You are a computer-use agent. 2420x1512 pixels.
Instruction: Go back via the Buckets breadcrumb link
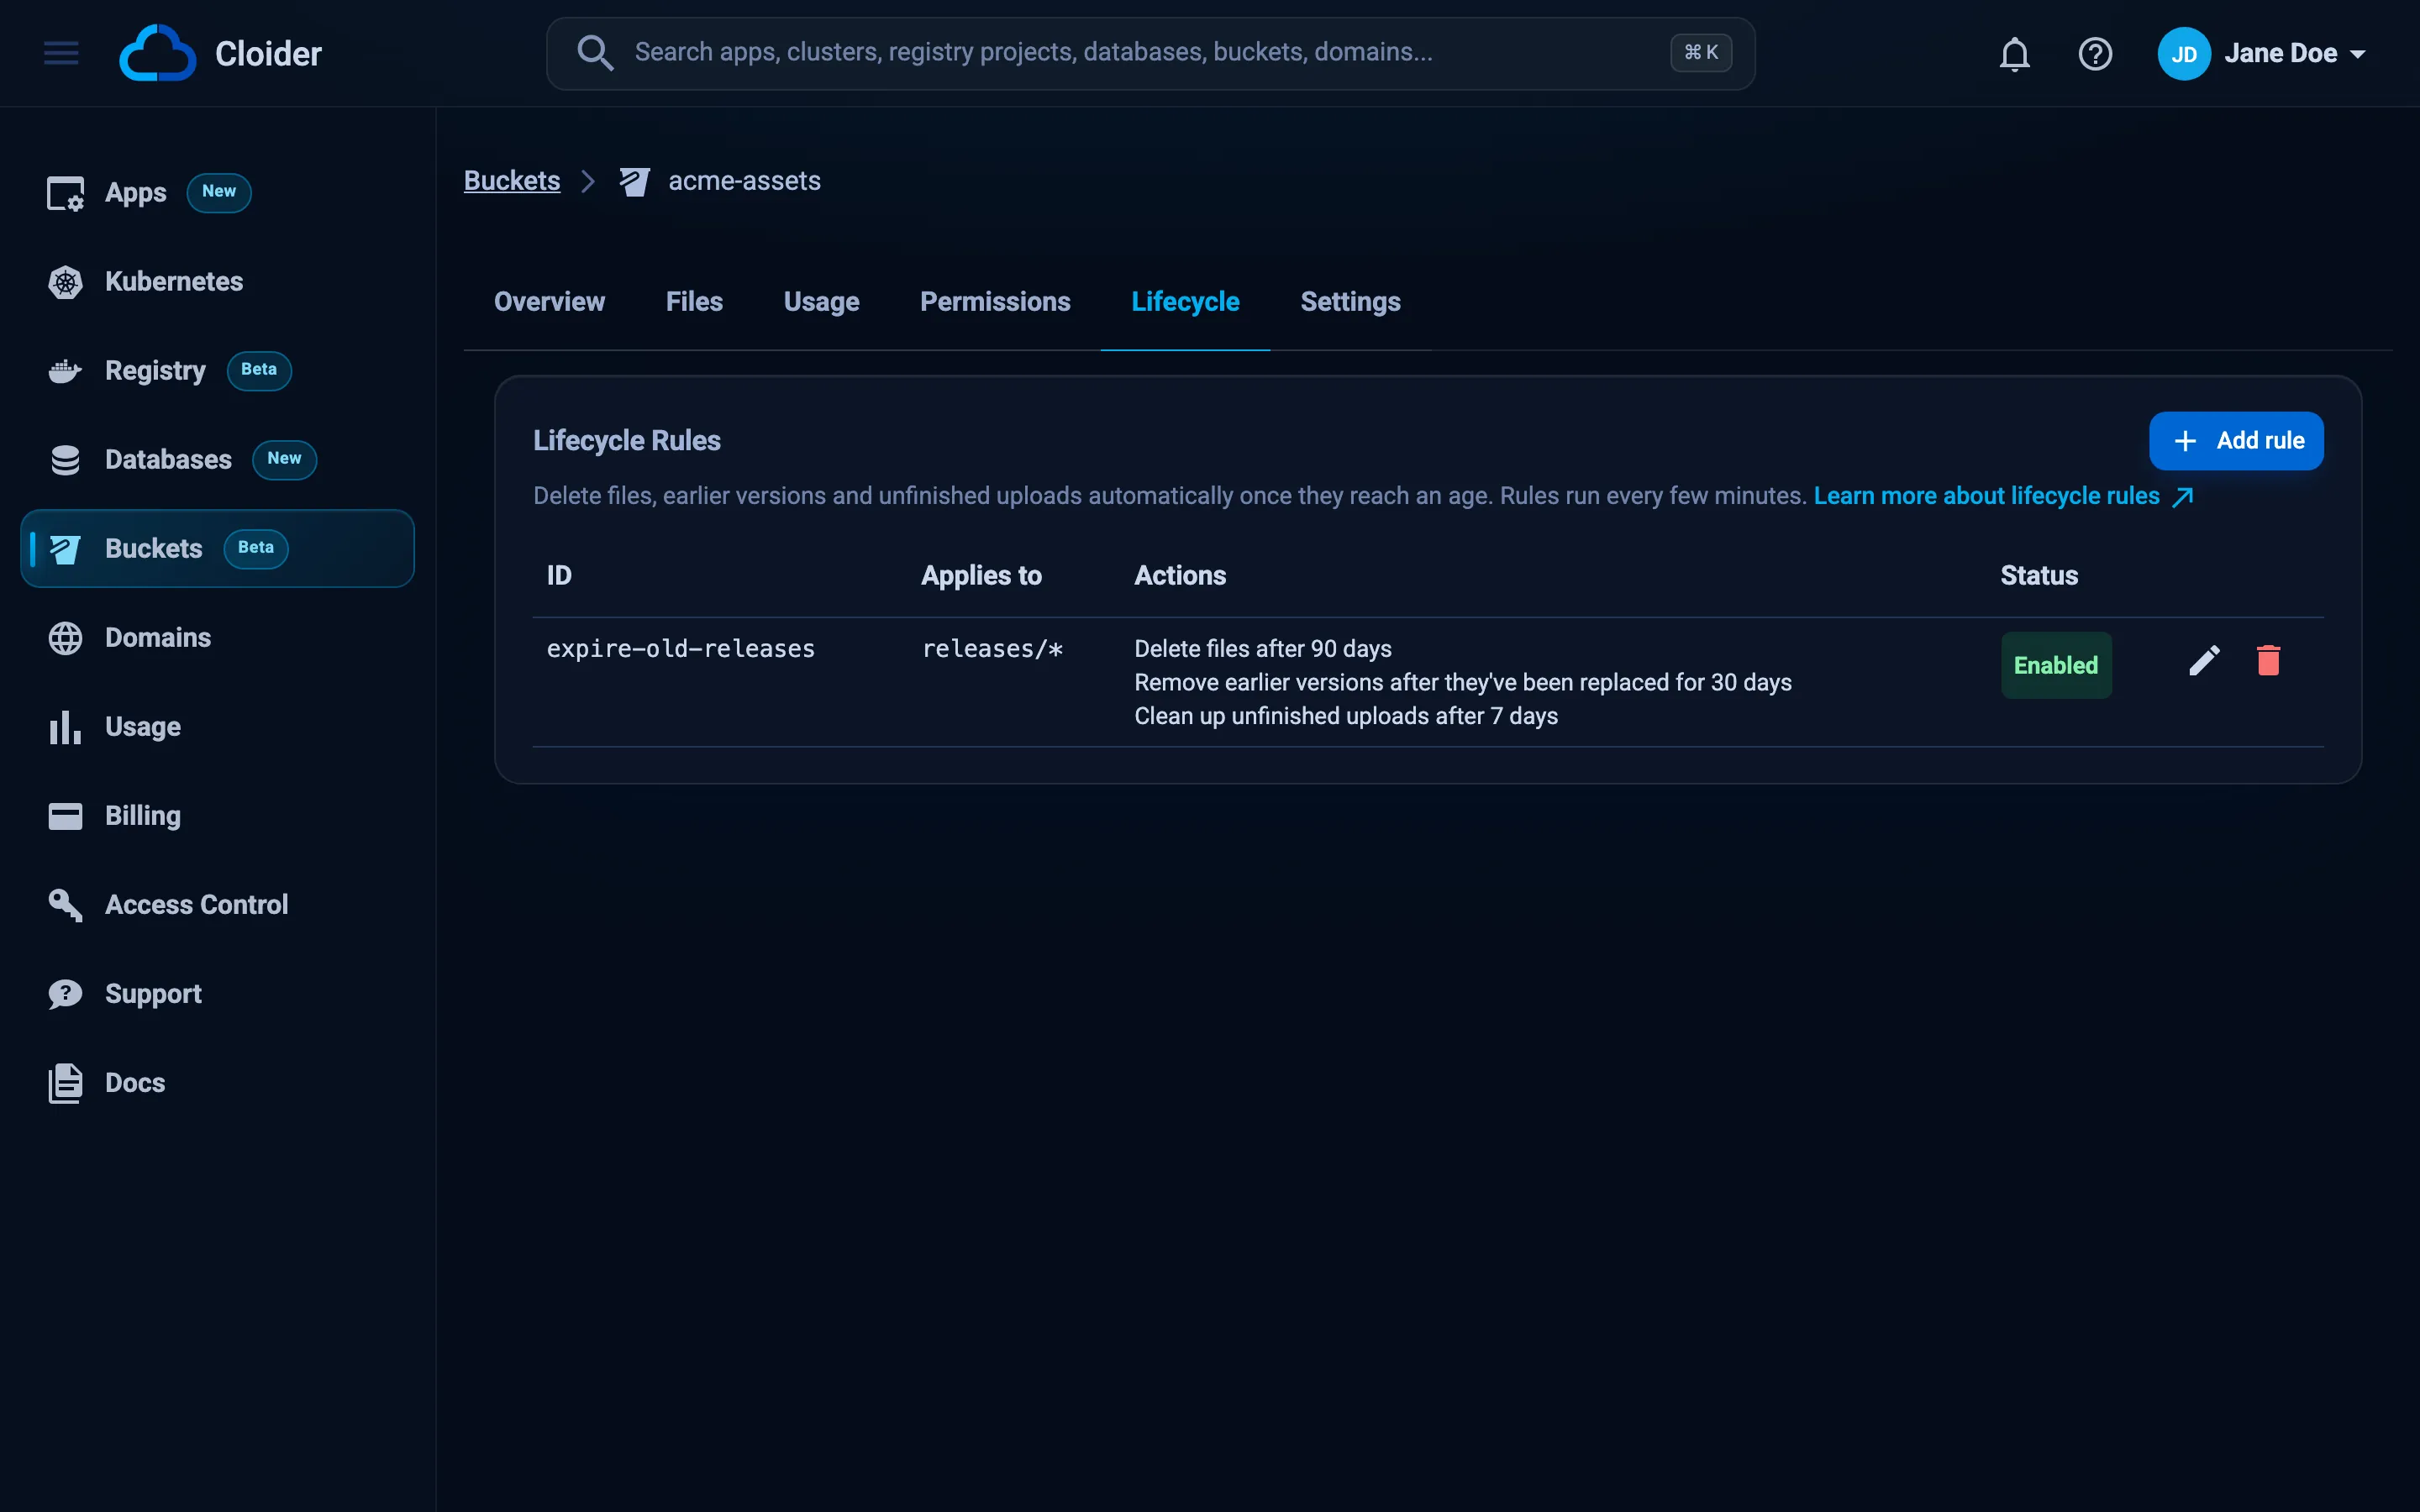(512, 181)
